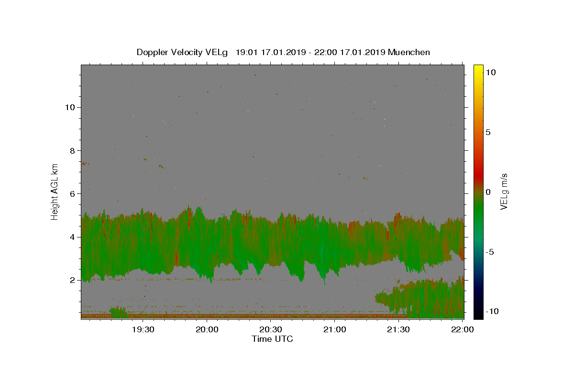Click the Muenchen location text in title
Viewport: 574px width, 383px height.
click(x=409, y=52)
